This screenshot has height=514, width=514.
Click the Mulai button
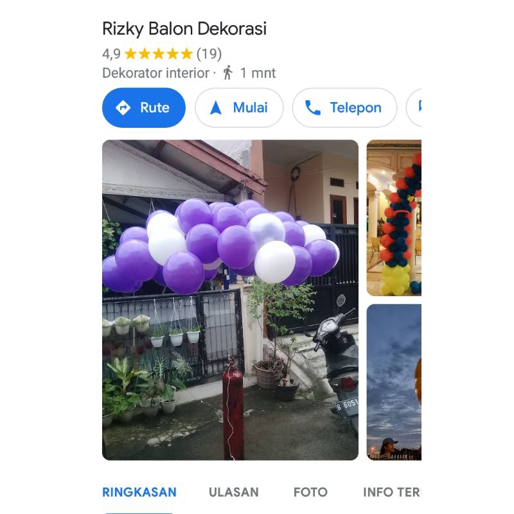[239, 107]
